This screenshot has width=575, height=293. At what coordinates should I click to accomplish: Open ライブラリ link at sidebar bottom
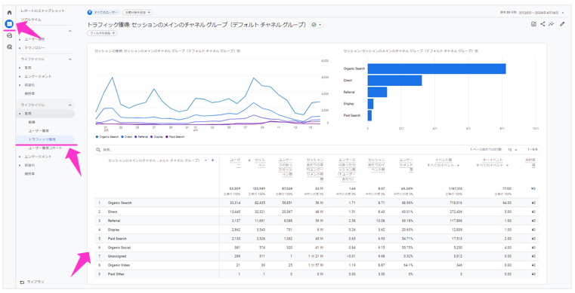(x=36, y=282)
